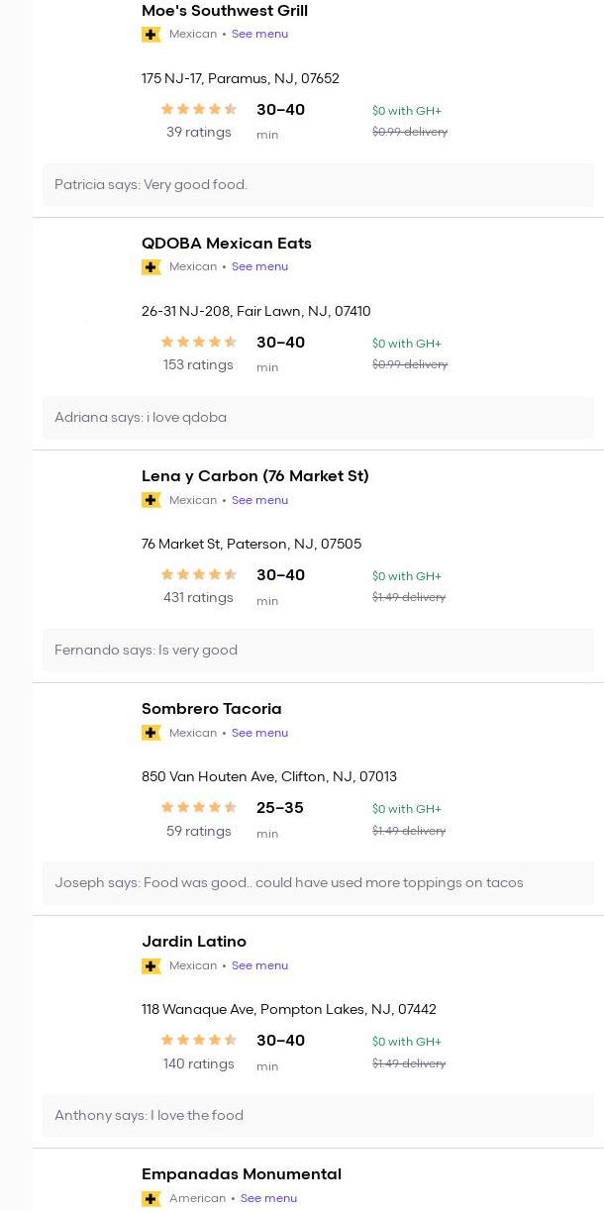Click the QDOBA Mexican Eats heading
Image resolution: width=604 pixels, height=1211 pixels.
point(226,244)
